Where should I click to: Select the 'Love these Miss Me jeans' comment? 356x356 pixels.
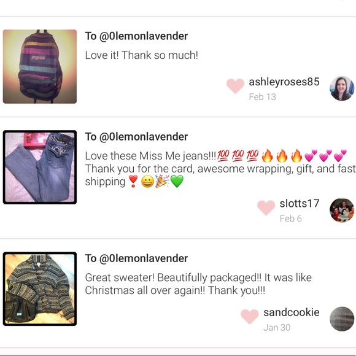click(x=220, y=169)
